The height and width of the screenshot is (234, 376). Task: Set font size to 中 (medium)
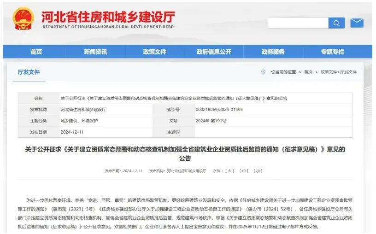coord(244,171)
